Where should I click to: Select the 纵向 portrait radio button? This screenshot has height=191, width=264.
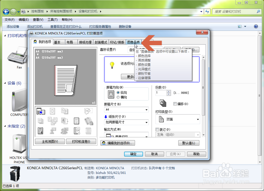(118, 92)
